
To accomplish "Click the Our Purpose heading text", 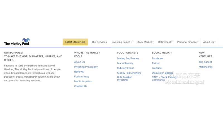I will [33, 56].
